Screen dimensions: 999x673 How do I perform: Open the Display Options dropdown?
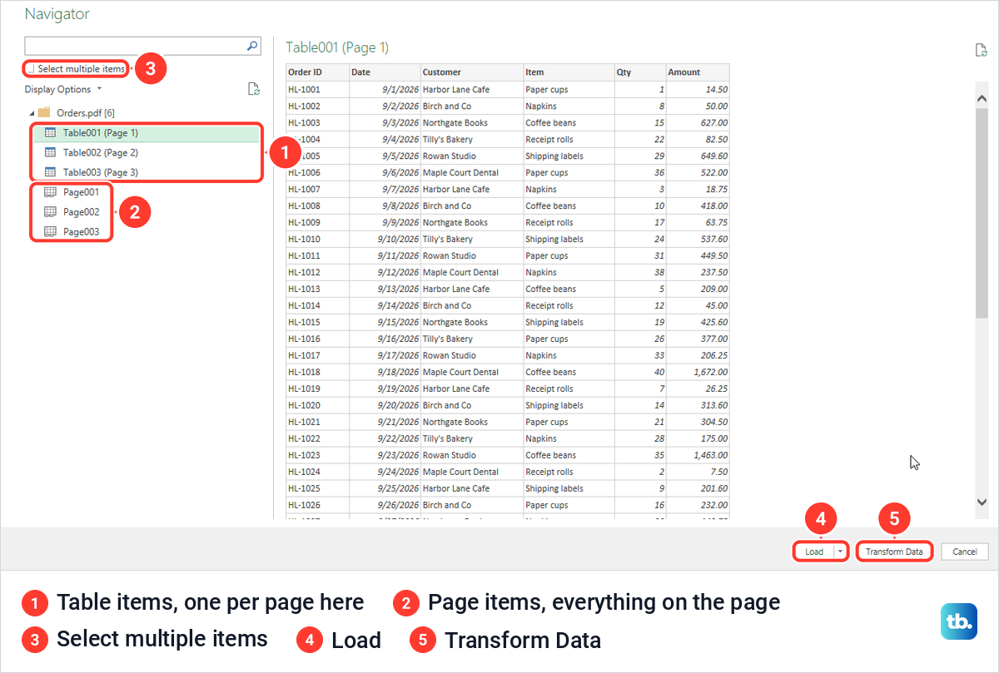63,89
